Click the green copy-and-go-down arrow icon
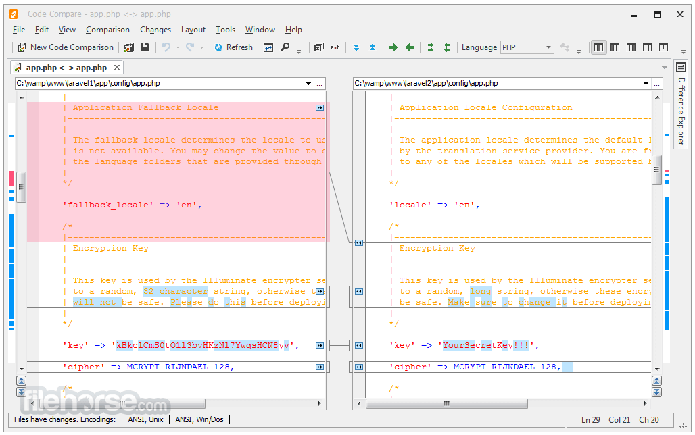 (x=430, y=47)
